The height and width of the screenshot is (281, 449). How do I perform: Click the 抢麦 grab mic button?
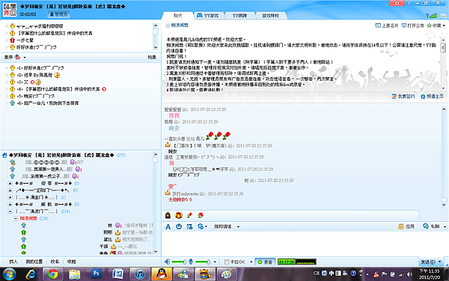tap(152, 58)
